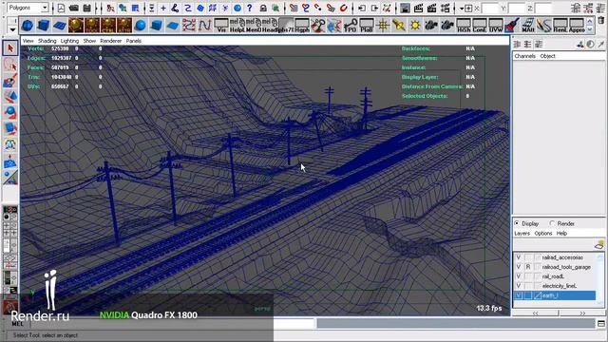The width and height of the screenshot is (608, 342).
Task: Choose the Lasso Select tool
Action: (x=10, y=65)
